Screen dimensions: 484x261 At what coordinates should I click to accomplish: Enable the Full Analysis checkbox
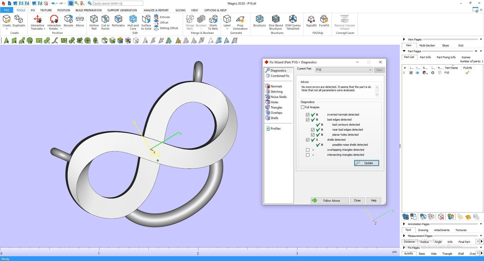[302, 107]
